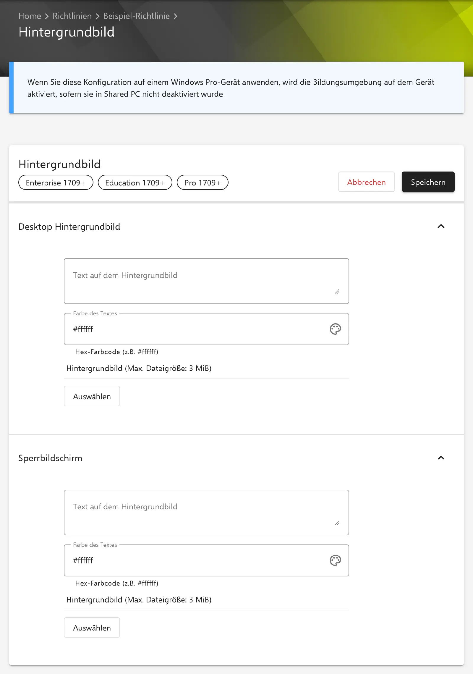Grab the Desktop text area resize handle

pyautogui.click(x=337, y=292)
